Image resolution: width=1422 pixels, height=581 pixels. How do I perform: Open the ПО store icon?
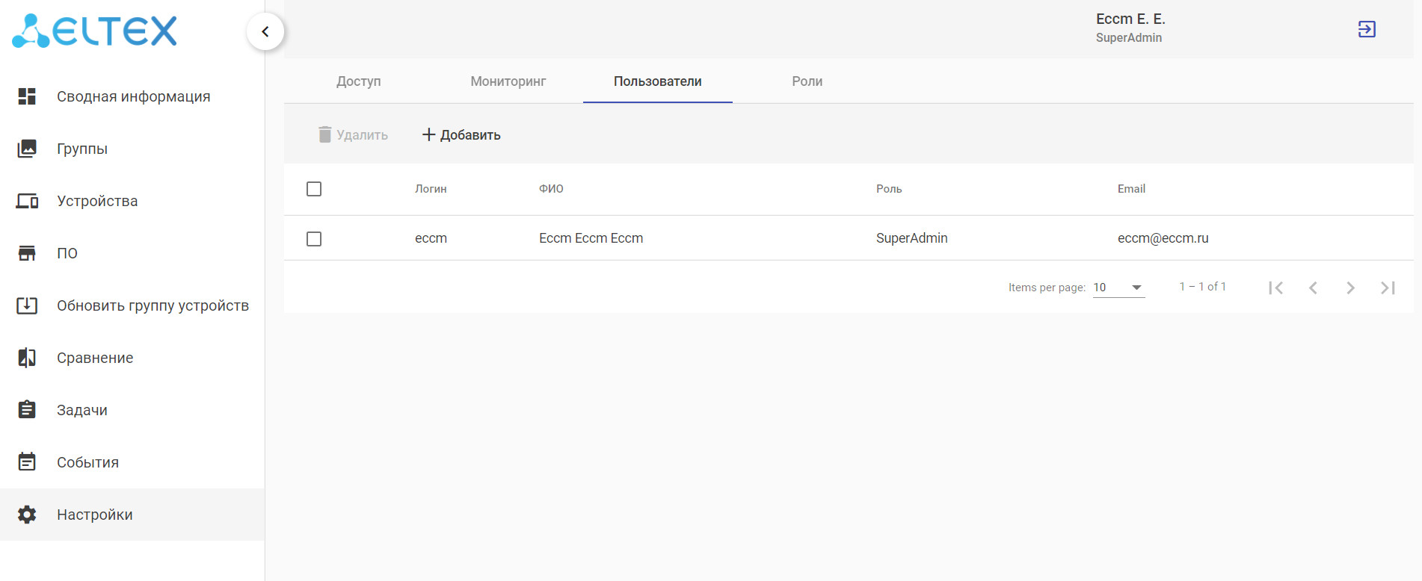click(x=27, y=253)
